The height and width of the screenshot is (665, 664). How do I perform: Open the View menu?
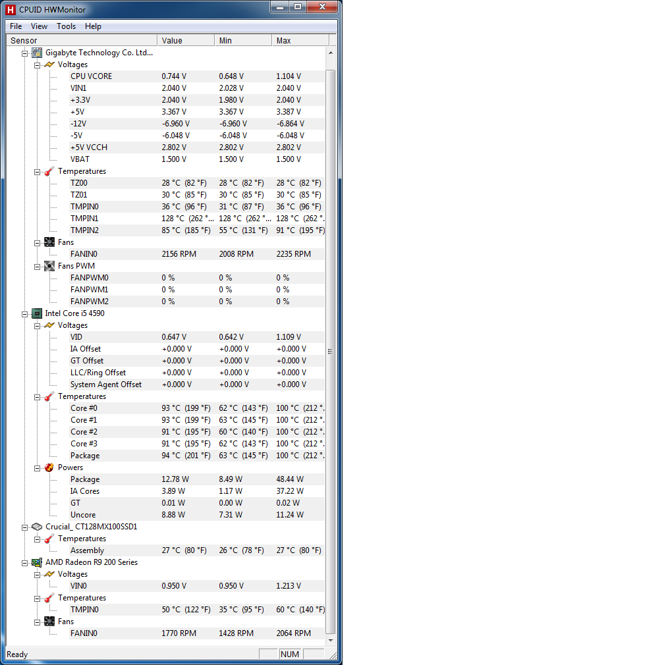pyautogui.click(x=39, y=26)
